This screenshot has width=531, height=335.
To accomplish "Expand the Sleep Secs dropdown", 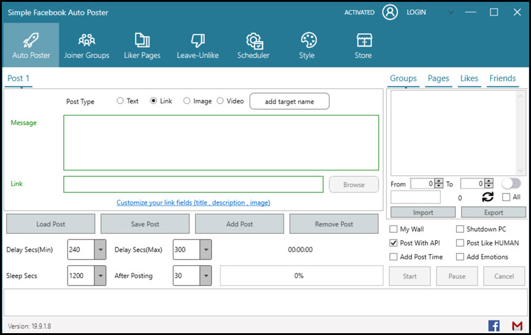I will point(100,276).
